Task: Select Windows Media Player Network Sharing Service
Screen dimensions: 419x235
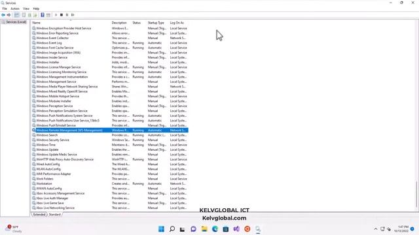Action: [x=110, y=87]
